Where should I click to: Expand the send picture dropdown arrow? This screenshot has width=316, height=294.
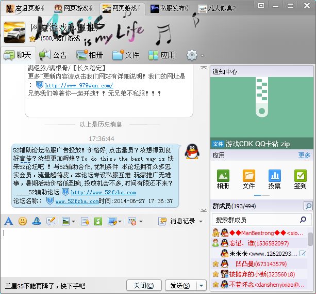point(73,222)
